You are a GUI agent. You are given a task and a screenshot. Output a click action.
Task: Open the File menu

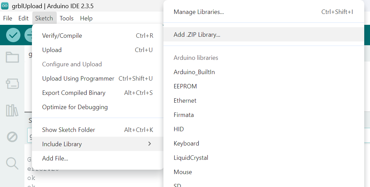7,18
